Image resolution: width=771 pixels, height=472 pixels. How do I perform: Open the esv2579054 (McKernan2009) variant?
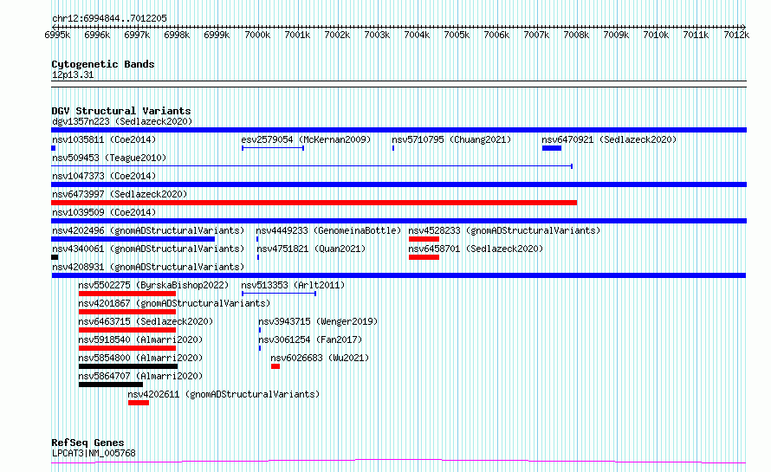pos(306,139)
